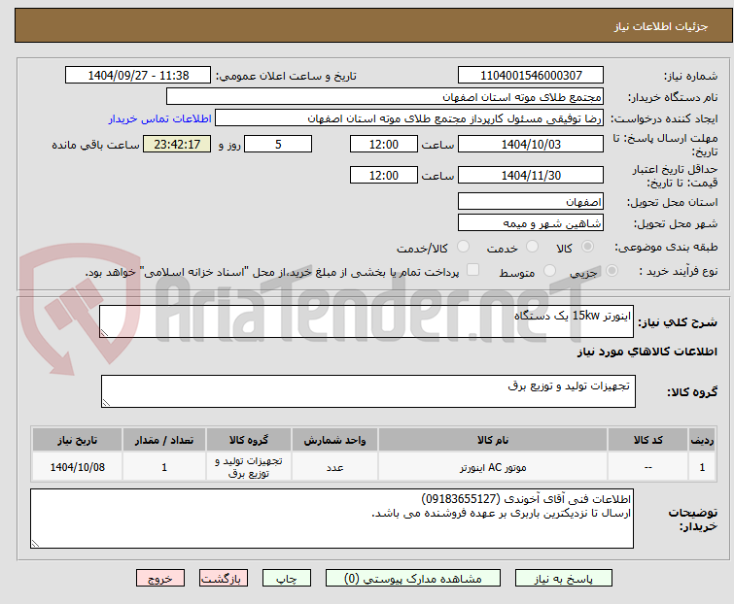Click the resize grip of buyer notes textarea
The width and height of the screenshot is (734, 604).
pos(35,543)
